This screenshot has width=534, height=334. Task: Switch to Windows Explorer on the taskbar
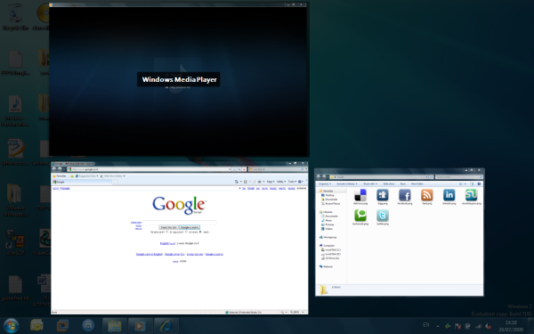click(x=115, y=325)
